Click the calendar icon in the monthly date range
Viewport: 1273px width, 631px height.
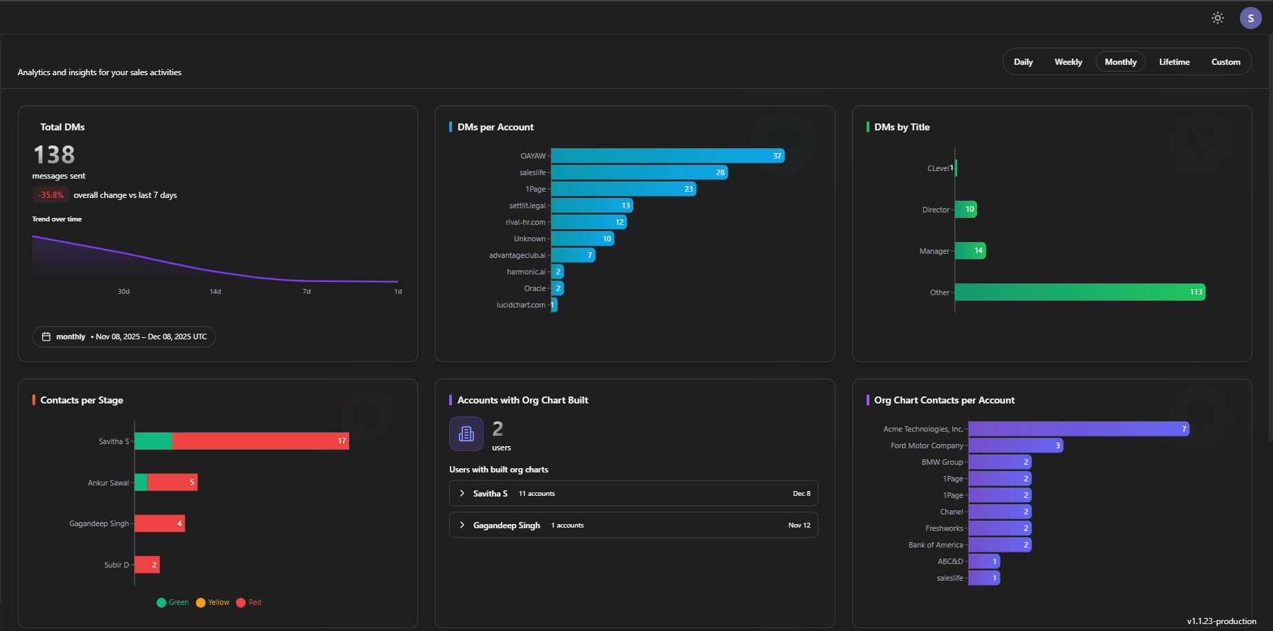pyautogui.click(x=46, y=337)
